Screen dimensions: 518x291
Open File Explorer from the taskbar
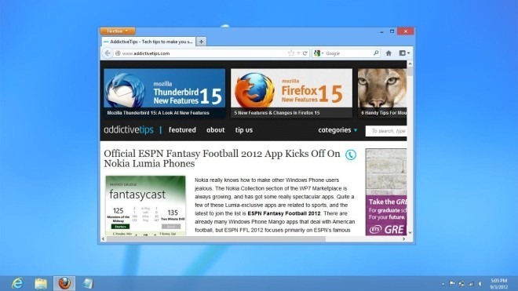41,283
